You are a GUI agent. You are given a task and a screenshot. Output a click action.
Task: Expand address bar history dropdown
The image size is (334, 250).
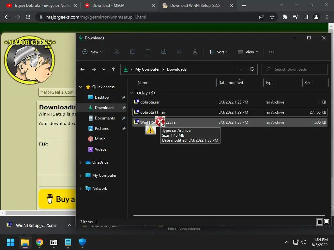(241, 69)
